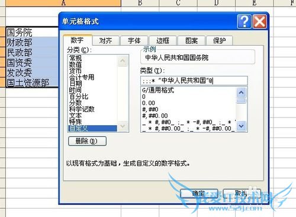Select the 时间 category
This screenshot has height=217, width=296.
(x=92, y=90)
